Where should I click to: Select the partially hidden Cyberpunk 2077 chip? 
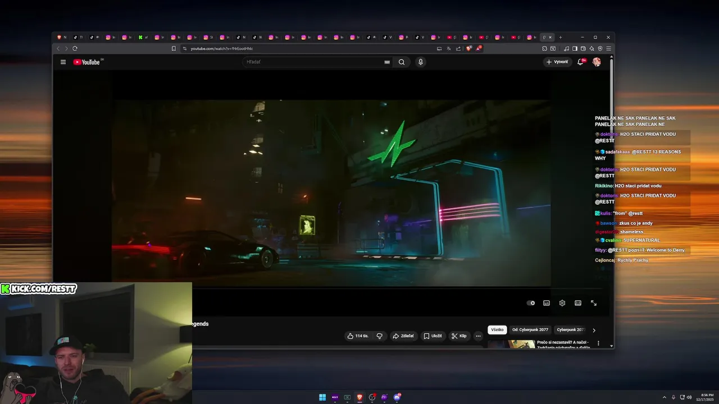click(x=571, y=330)
